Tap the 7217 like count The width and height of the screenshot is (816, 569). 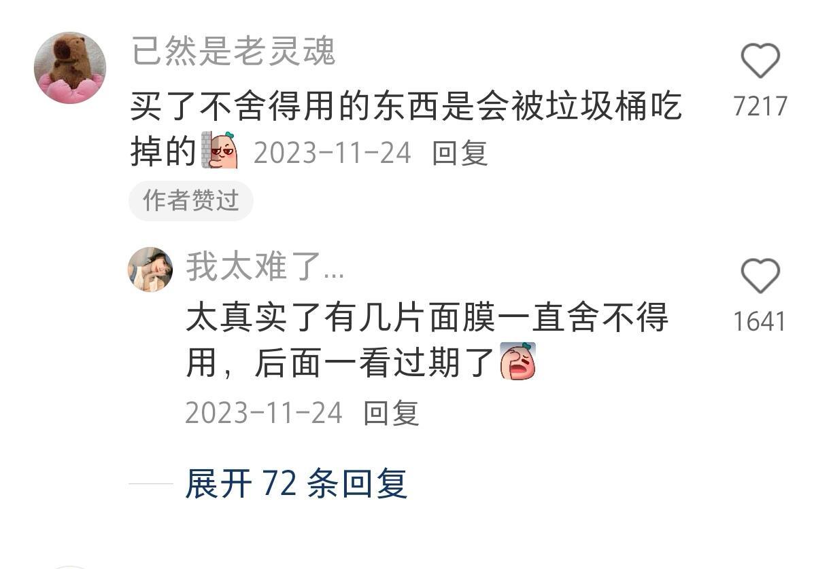click(760, 107)
